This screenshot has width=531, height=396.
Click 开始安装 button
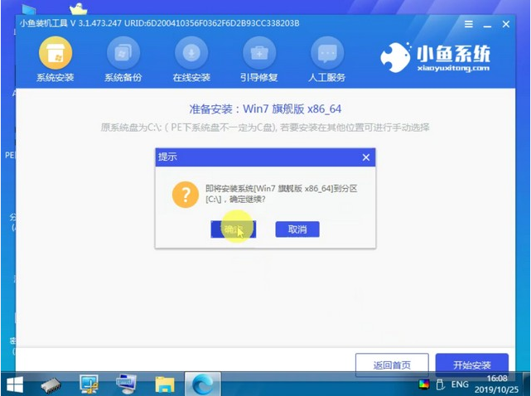pos(472,365)
